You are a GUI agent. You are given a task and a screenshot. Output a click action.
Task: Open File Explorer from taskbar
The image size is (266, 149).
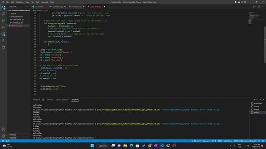pyautogui.click(x=125, y=146)
